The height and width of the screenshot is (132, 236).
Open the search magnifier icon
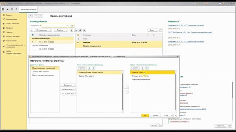click(17, 10)
